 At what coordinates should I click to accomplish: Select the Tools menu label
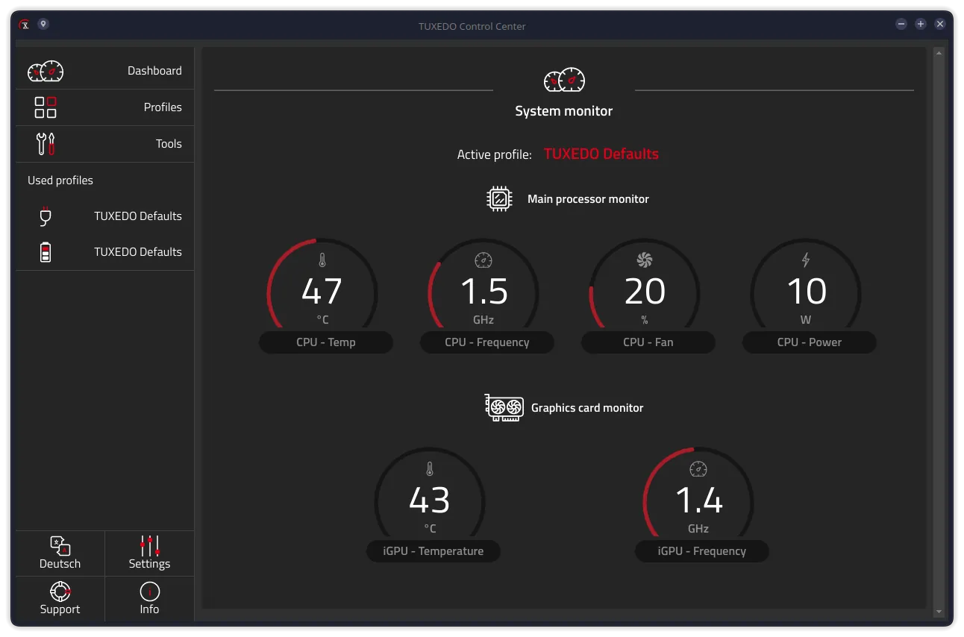point(169,144)
